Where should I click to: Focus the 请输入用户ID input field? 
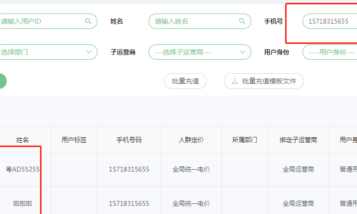(41, 21)
